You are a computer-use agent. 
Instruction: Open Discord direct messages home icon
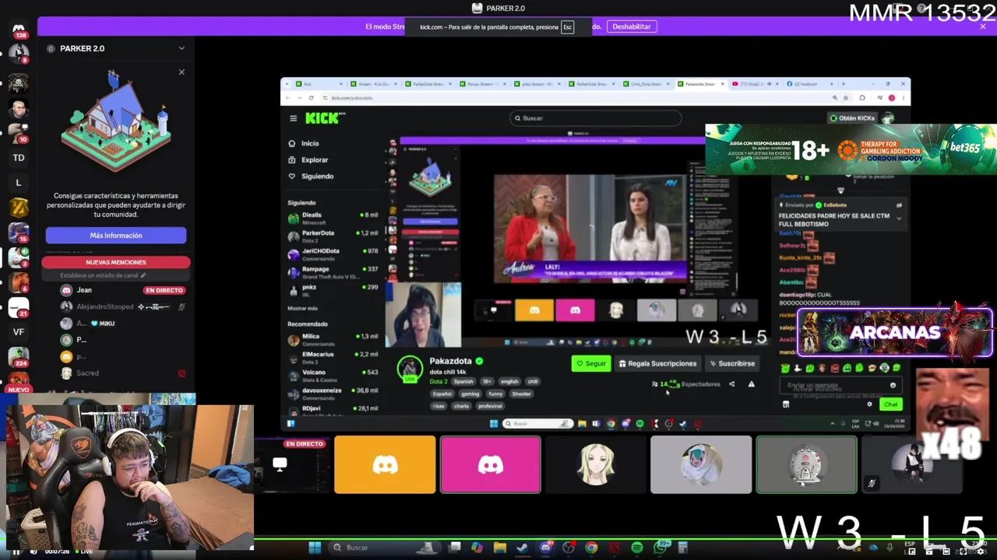coord(19,29)
